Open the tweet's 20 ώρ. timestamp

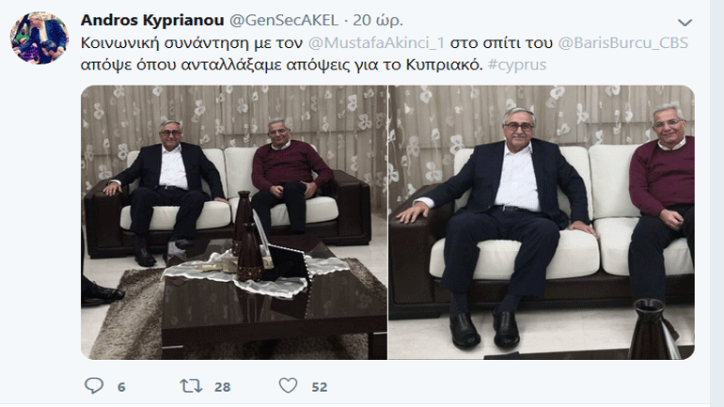click(x=378, y=21)
